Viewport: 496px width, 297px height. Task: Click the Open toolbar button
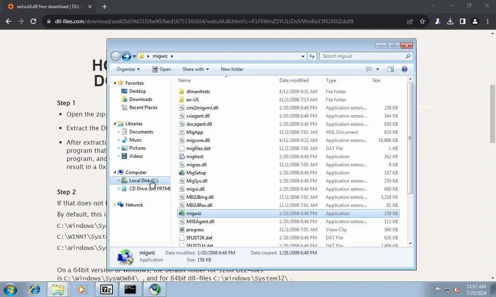161,69
